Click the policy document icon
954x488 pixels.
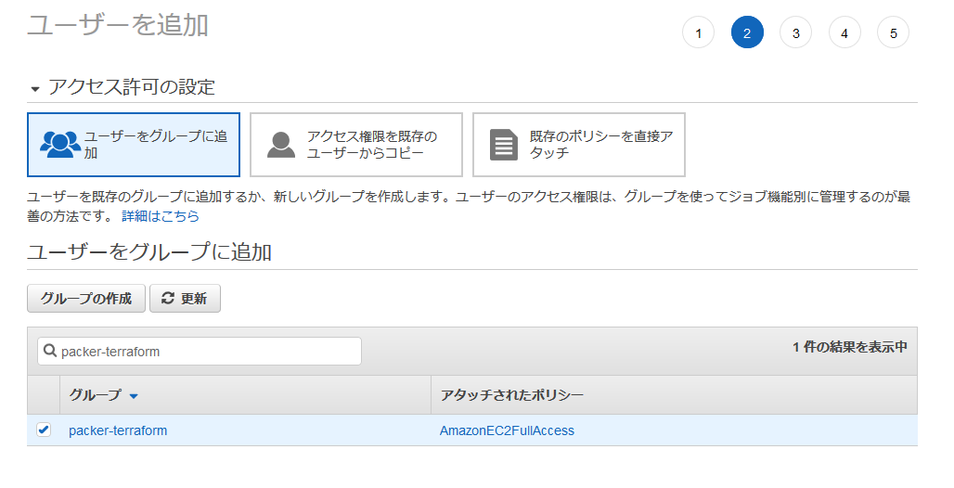503,145
